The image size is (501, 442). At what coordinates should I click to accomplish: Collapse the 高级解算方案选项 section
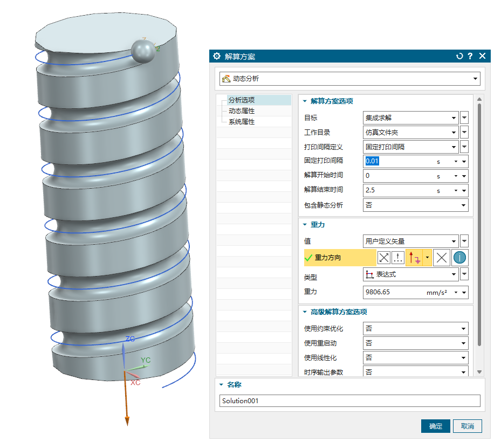point(305,312)
